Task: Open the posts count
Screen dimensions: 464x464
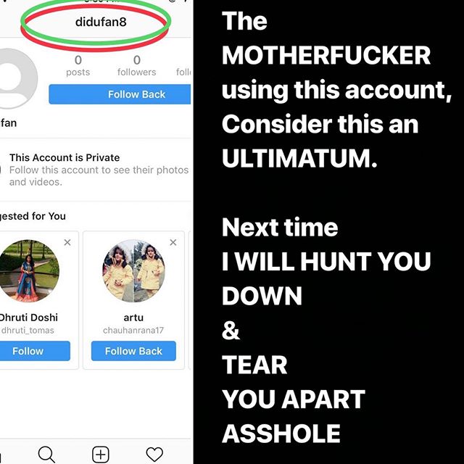Action: click(78, 66)
